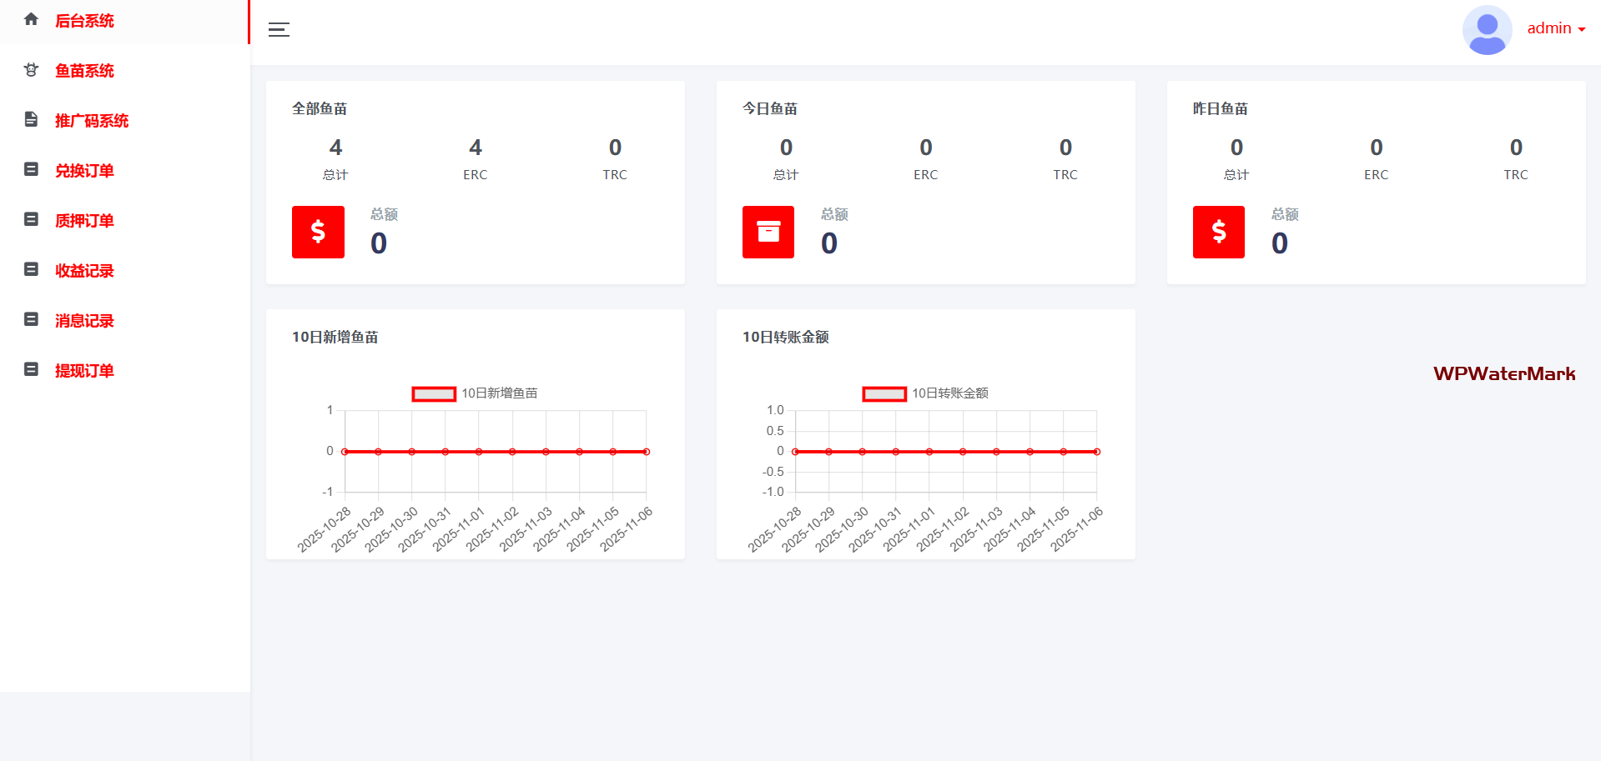Click the 2025-11-06 data point on 10日新增鱼苗 chart
This screenshot has width=1601, height=761.
(647, 452)
